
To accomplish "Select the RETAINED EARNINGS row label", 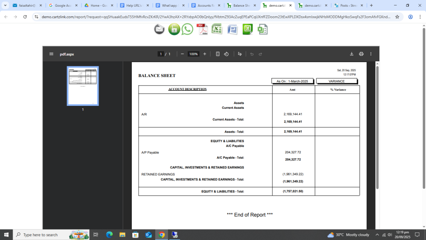I will (x=158, y=174).
